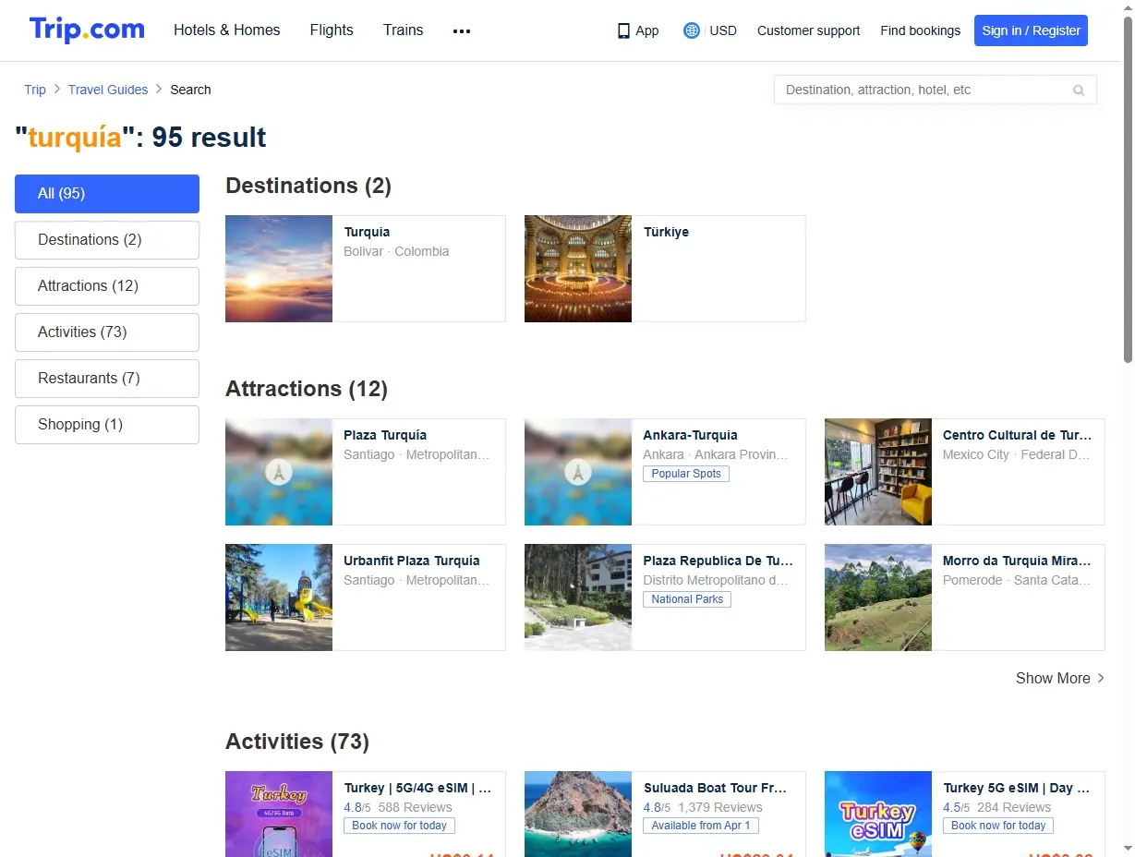Click the mobile App phone icon
Screen dimensions: 1135x857
click(x=623, y=30)
